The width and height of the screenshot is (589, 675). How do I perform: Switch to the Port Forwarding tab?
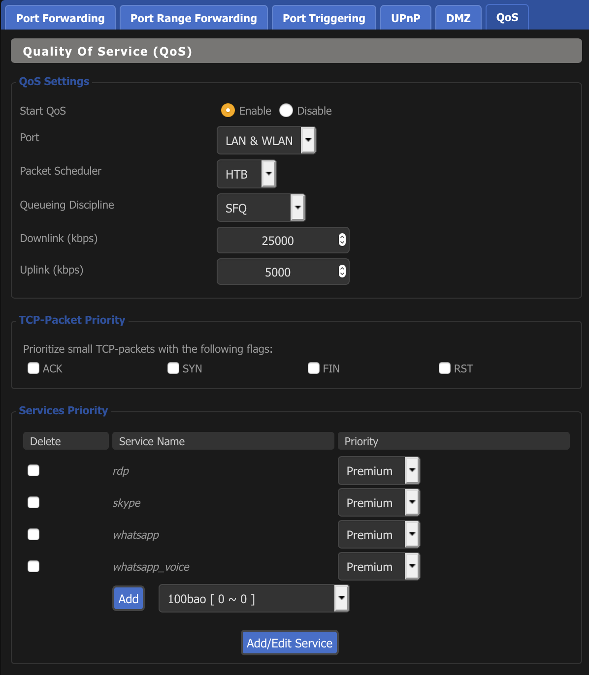(60, 18)
